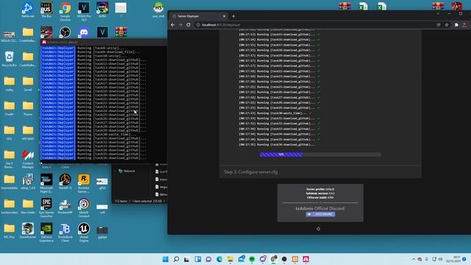Open taskbar Search
The width and height of the screenshot is (471, 265).
click(x=177, y=259)
